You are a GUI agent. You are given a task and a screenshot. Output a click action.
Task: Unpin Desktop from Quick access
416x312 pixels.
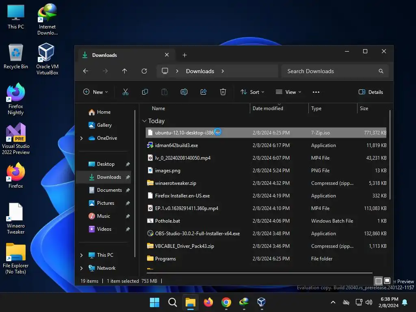tap(128, 164)
